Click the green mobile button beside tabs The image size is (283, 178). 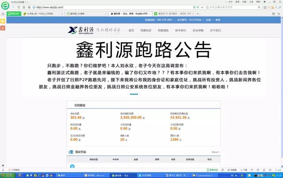[14, 14]
